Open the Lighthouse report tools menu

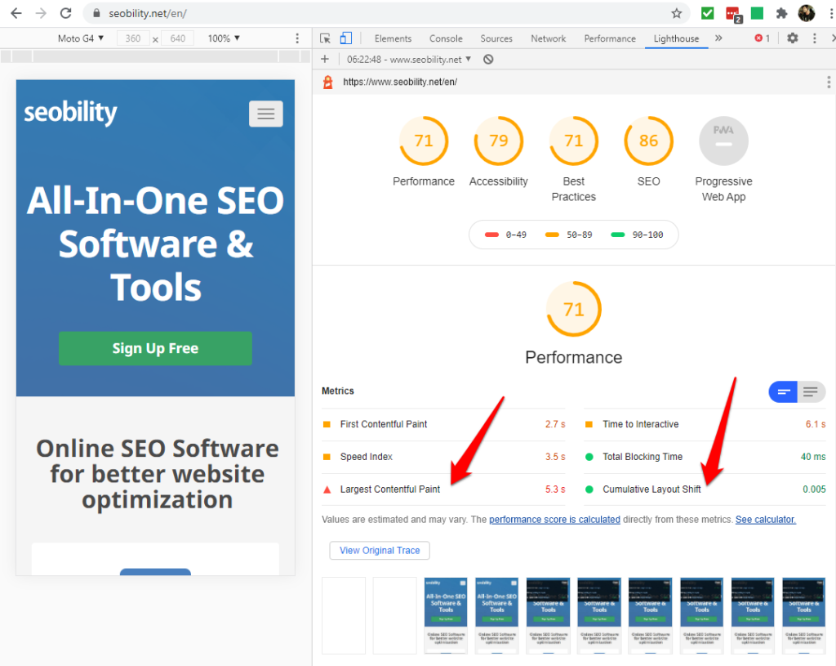pos(829,82)
